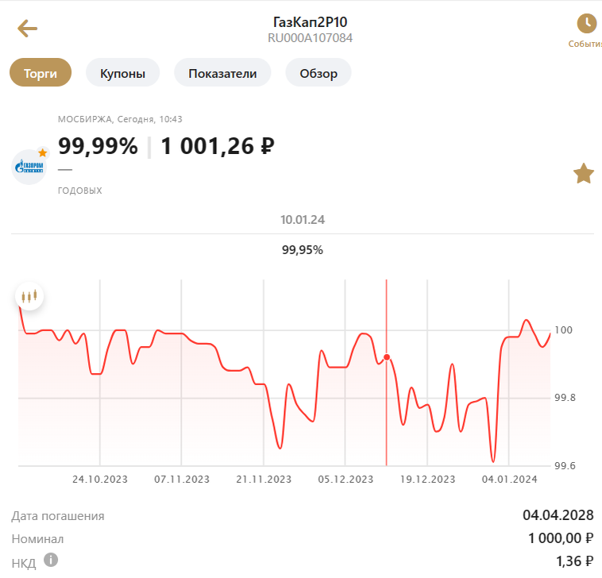Click the Gazprom issuer logo
The height and width of the screenshot is (578, 602).
pyautogui.click(x=29, y=167)
